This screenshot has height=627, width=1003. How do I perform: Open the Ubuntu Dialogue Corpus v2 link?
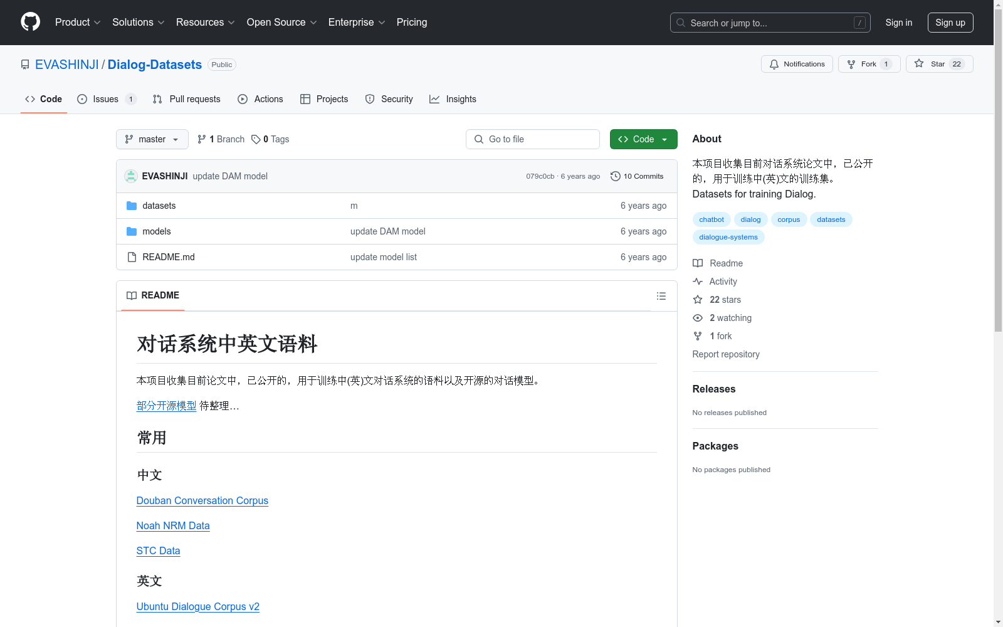click(x=198, y=606)
